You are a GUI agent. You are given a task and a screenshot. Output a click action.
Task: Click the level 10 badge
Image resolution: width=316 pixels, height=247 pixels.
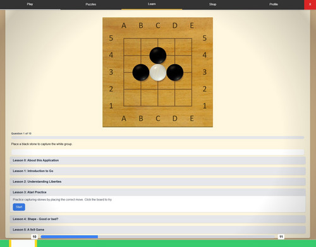tap(34, 237)
